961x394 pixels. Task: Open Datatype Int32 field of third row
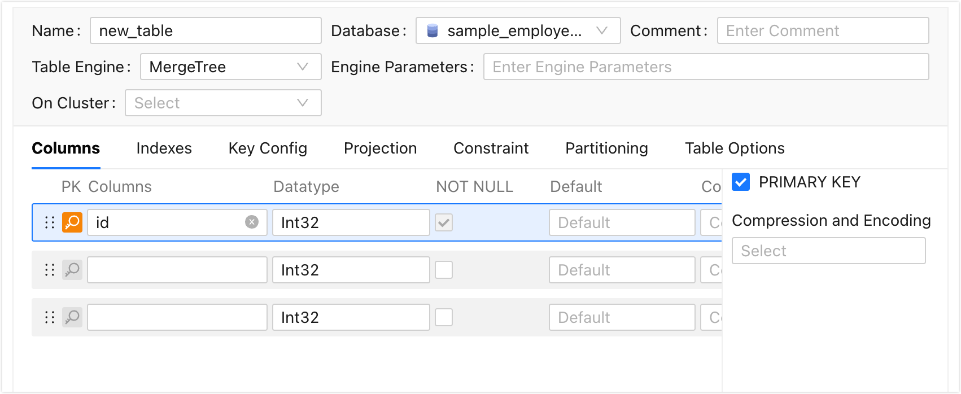(351, 317)
